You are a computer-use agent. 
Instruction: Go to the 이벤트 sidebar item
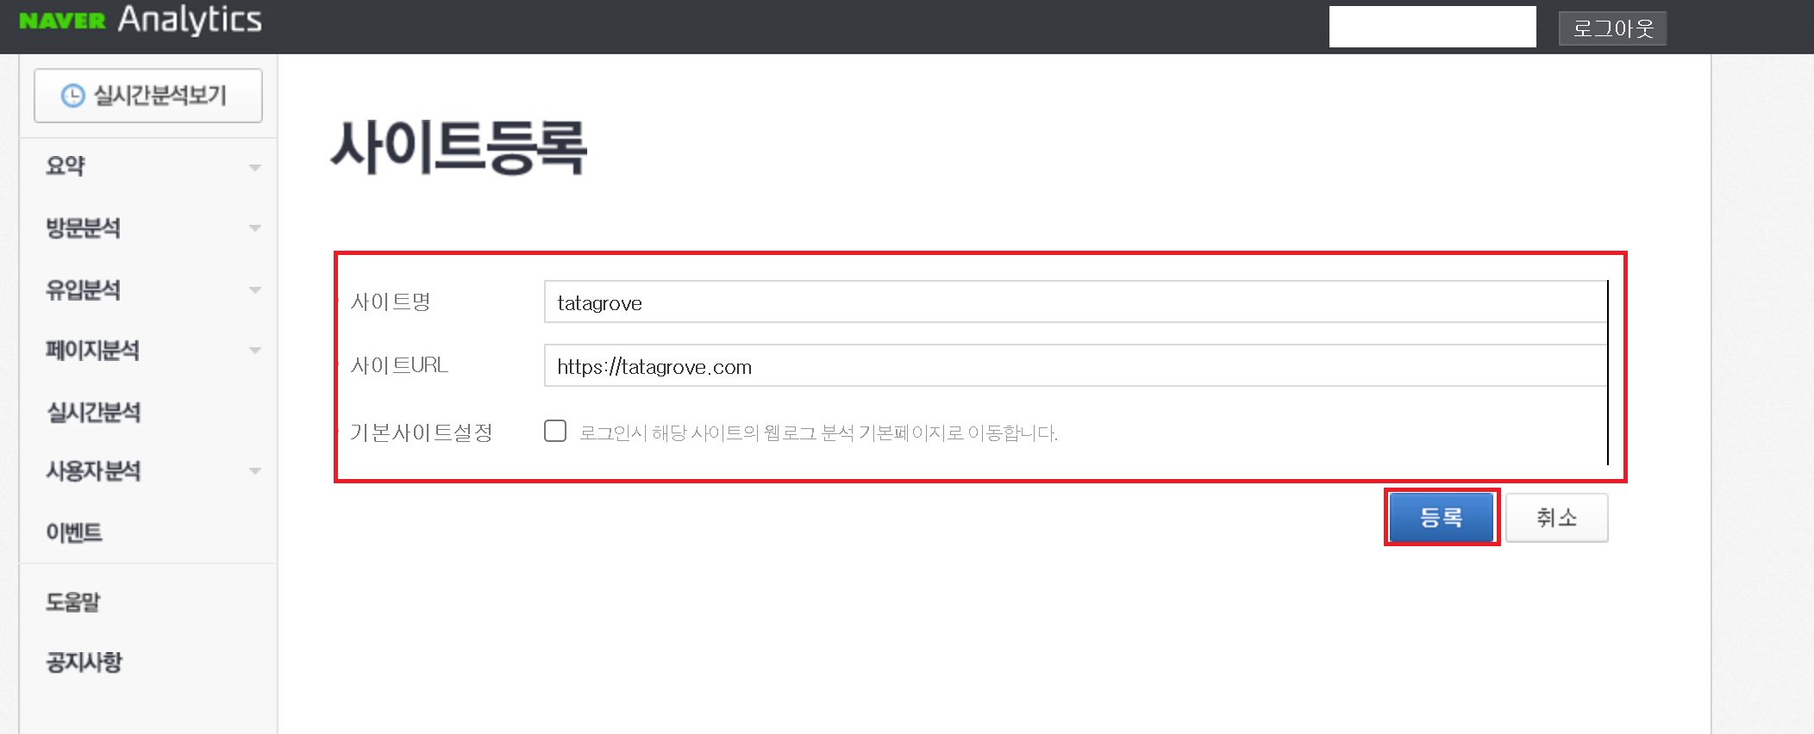pyautogui.click(x=74, y=533)
